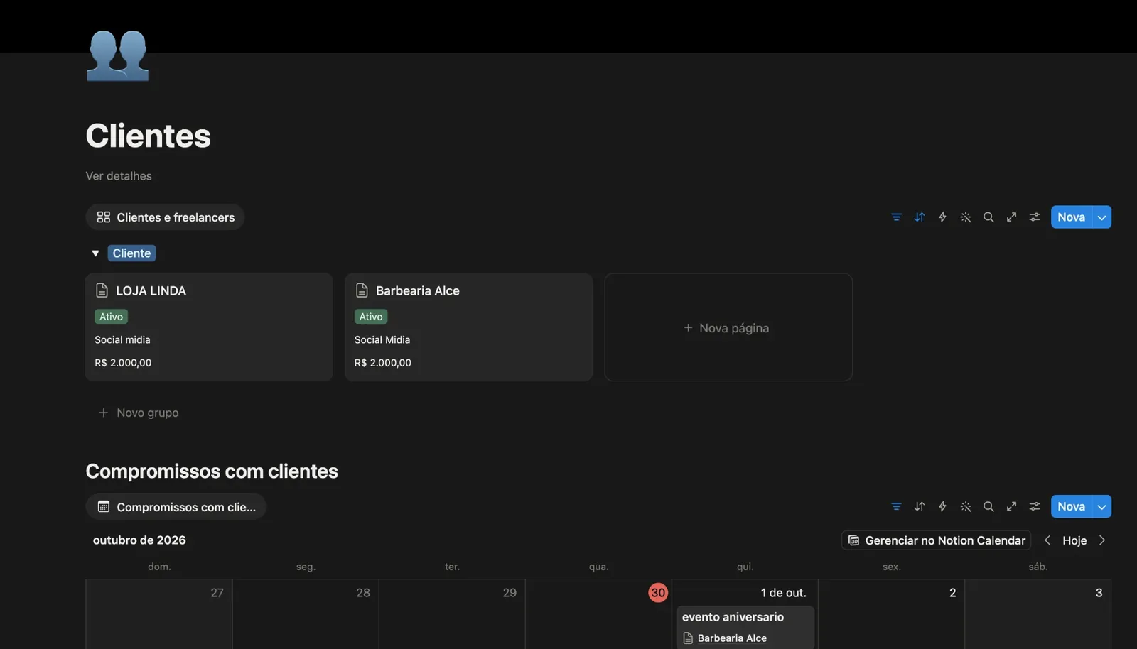Click sort icon in Compromissos toolbar
Image resolution: width=1137 pixels, height=649 pixels.
920,506
